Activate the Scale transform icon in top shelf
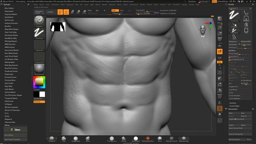 pyautogui.click(x=78, y=12)
